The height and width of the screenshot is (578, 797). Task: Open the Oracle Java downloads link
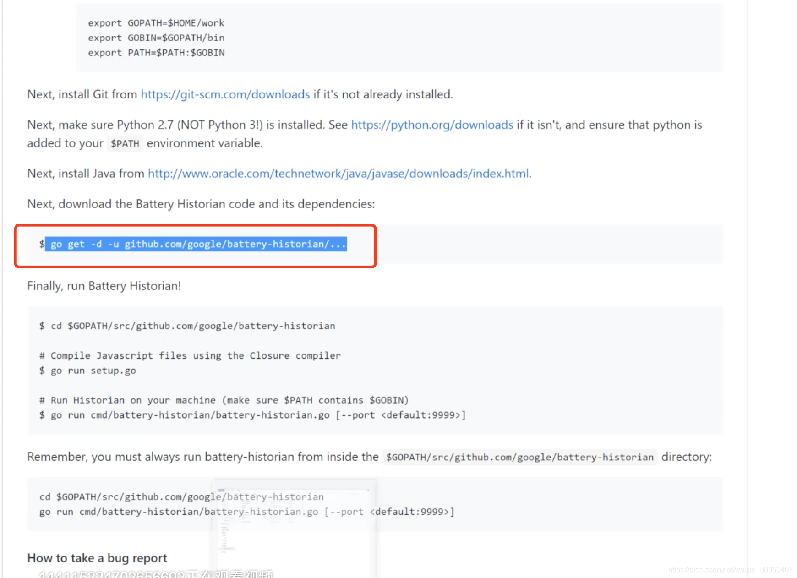pyautogui.click(x=338, y=174)
